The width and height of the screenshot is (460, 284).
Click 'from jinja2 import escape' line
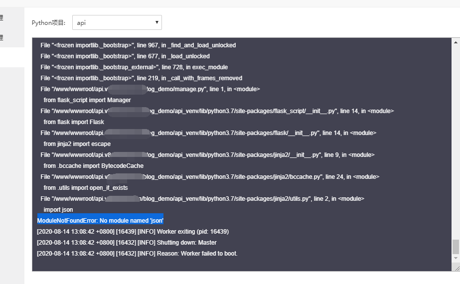pyautogui.click(x=77, y=144)
